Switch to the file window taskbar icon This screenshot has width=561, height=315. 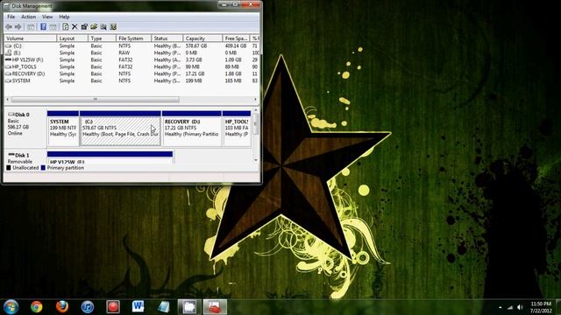tap(189, 307)
